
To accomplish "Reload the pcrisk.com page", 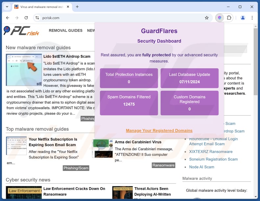I will [26, 18].
